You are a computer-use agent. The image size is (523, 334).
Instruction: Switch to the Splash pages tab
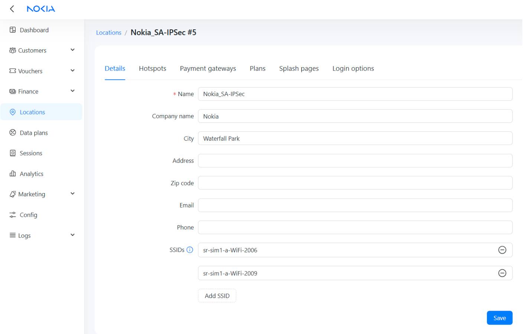299,68
